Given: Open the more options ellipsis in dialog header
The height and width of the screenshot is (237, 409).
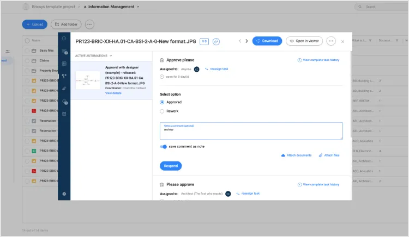Looking at the screenshot, I should pos(331,41).
